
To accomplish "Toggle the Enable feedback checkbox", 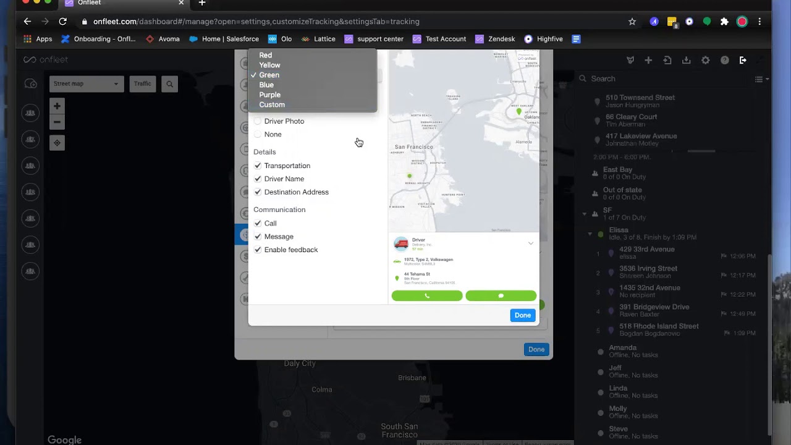I will pos(258,250).
